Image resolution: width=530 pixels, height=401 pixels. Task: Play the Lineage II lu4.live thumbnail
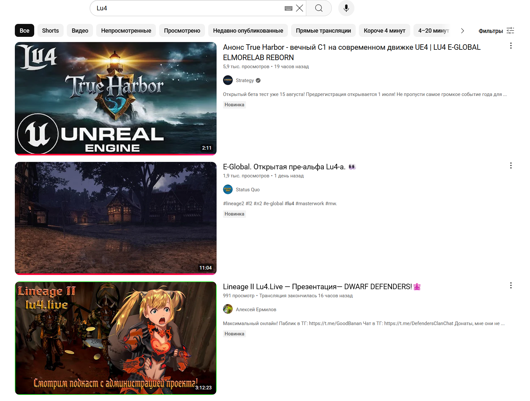click(x=116, y=338)
